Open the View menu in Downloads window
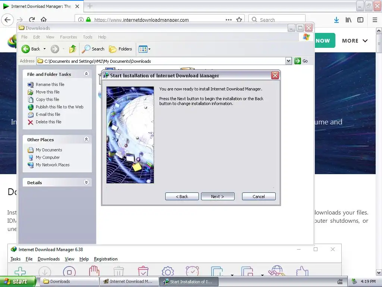Image resolution: width=382 pixels, height=287 pixels. [50, 37]
